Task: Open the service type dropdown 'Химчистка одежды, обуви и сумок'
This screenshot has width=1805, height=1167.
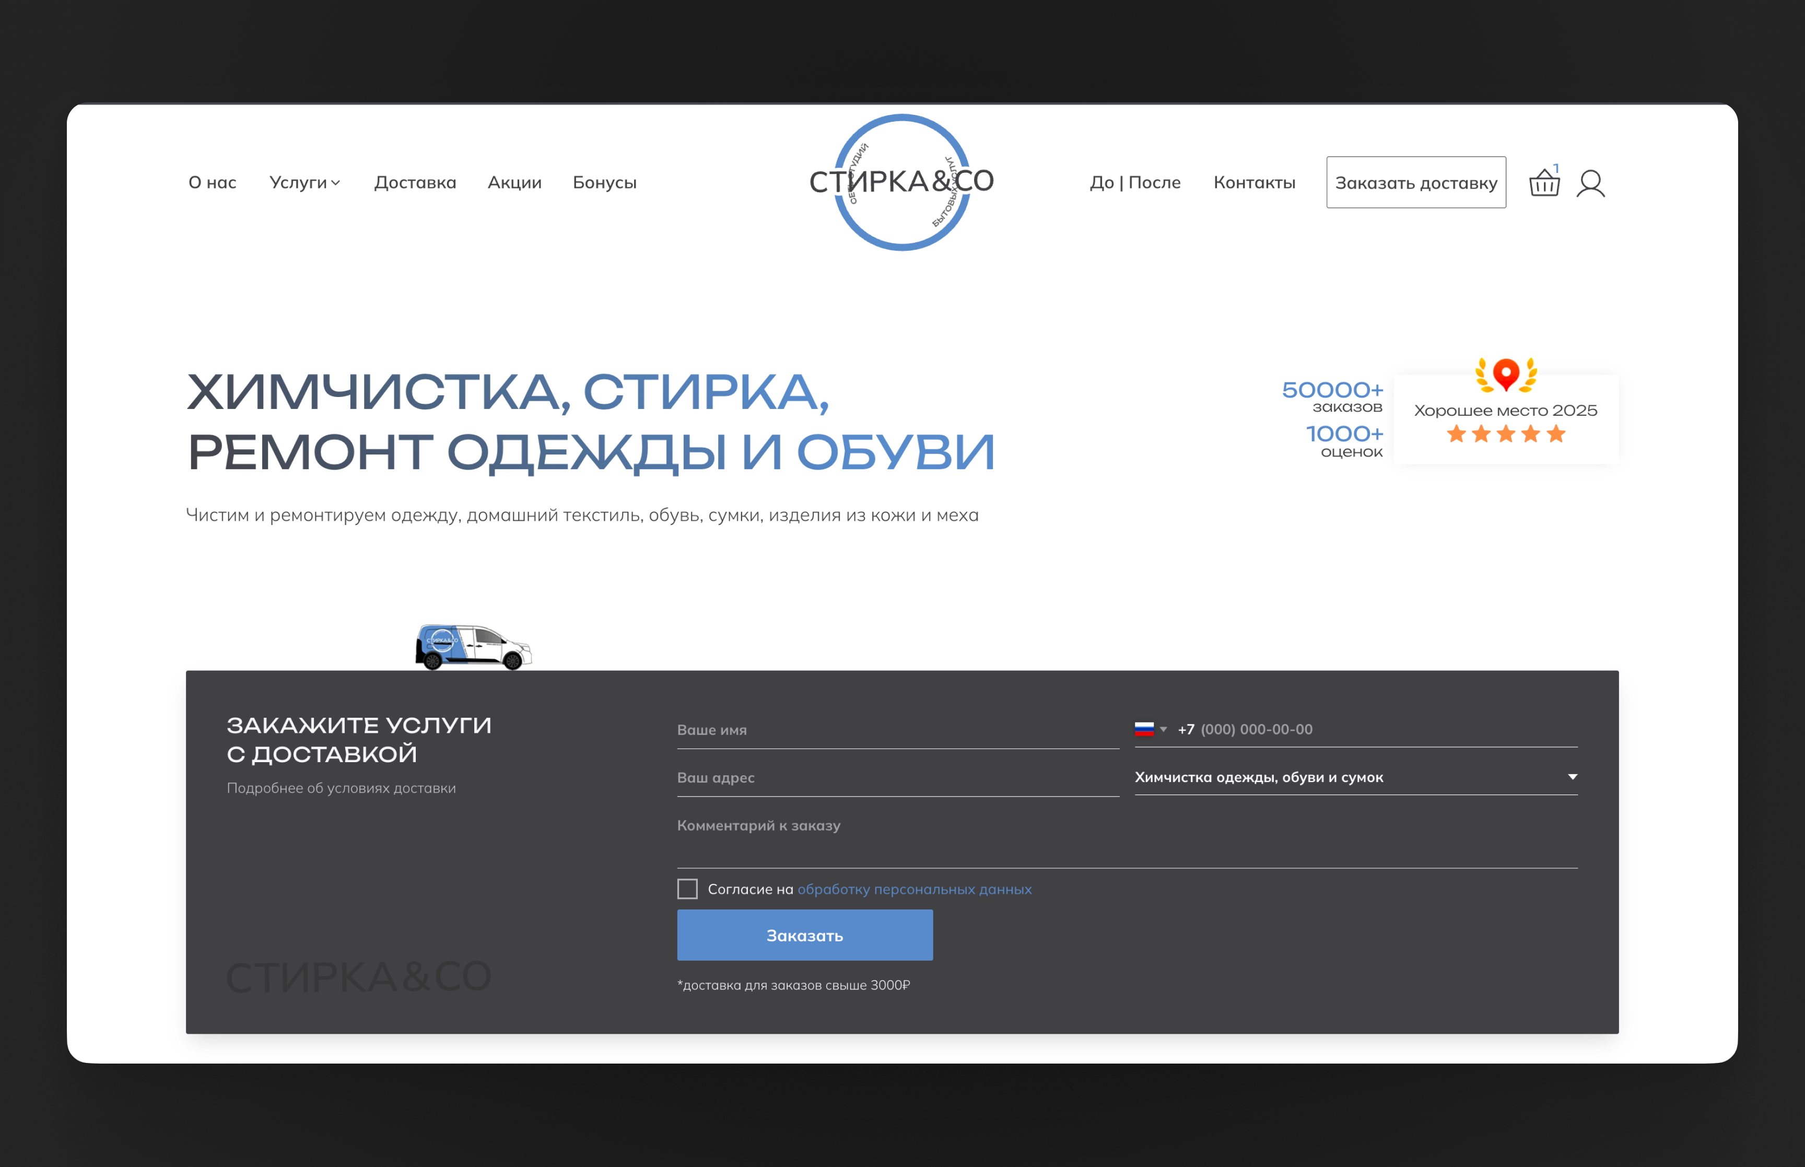Action: pos(1355,777)
